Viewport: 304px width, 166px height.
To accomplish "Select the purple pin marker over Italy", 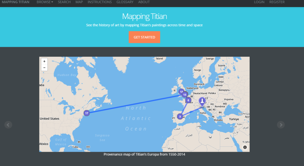I will (x=202, y=101).
